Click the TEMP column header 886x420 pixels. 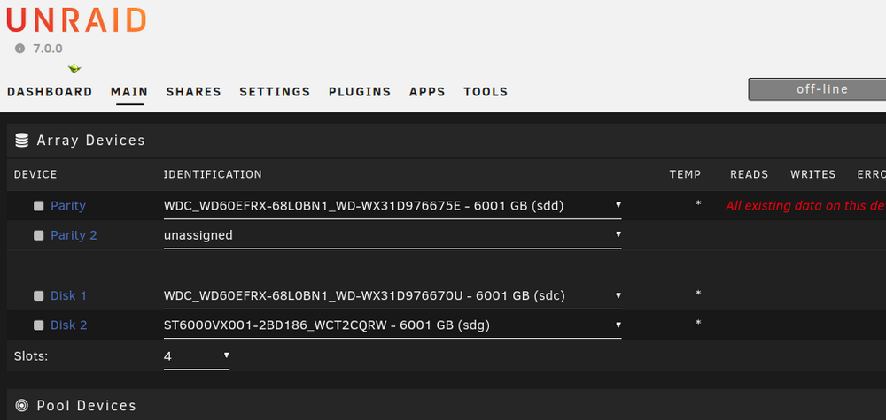pos(686,174)
